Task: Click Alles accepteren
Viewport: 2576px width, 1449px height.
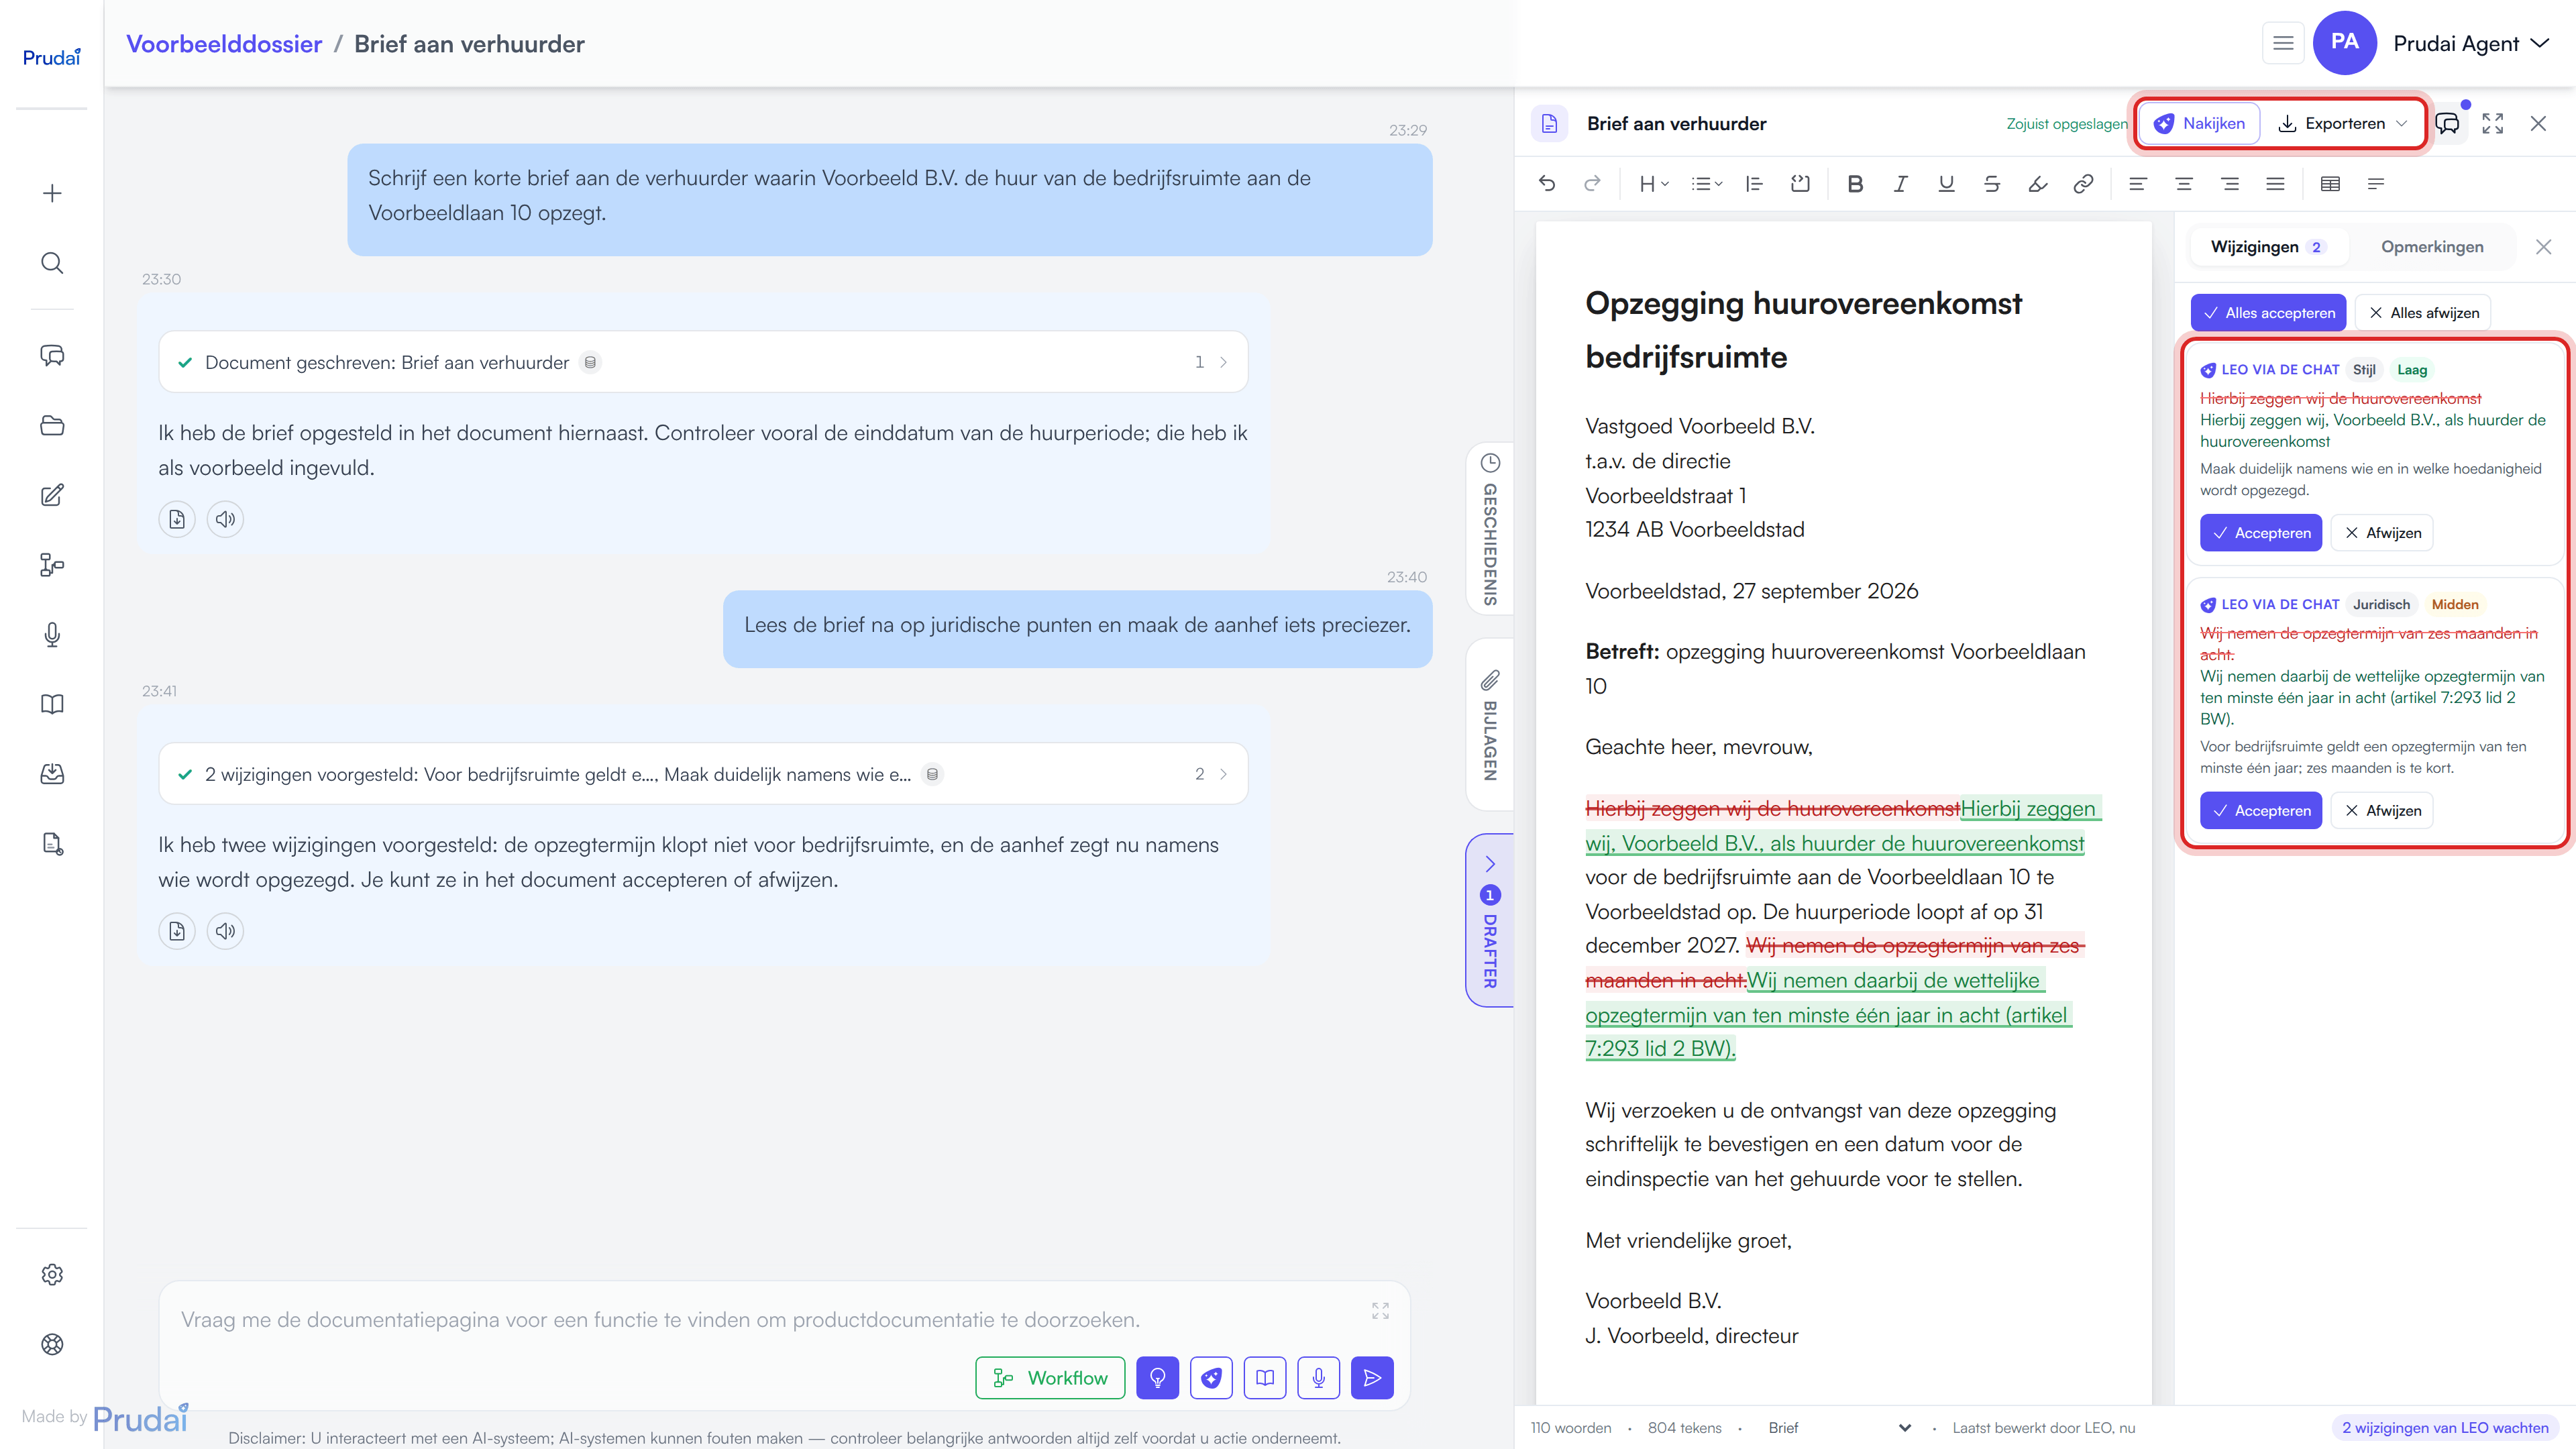Action: coord(2268,313)
